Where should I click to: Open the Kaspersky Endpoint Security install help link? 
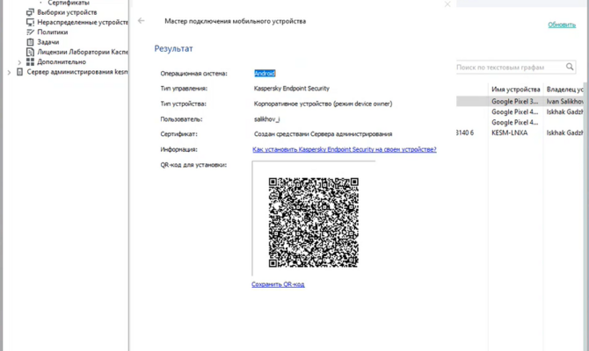pyautogui.click(x=345, y=149)
